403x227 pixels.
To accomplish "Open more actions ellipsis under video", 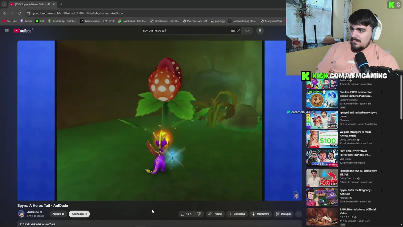I will point(298,214).
